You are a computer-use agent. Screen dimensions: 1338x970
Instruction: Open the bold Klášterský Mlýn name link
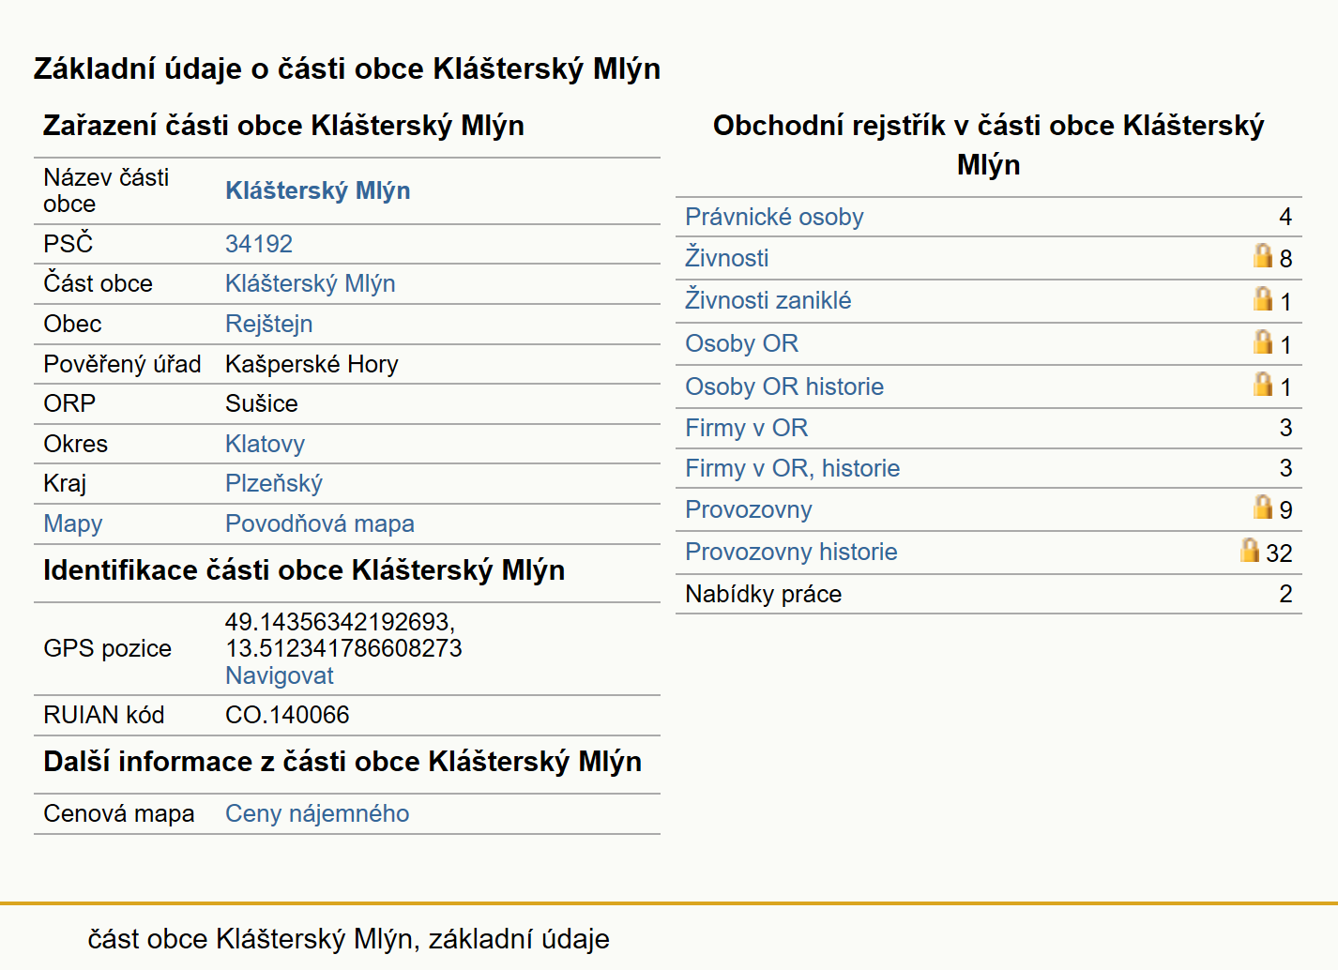tap(318, 190)
